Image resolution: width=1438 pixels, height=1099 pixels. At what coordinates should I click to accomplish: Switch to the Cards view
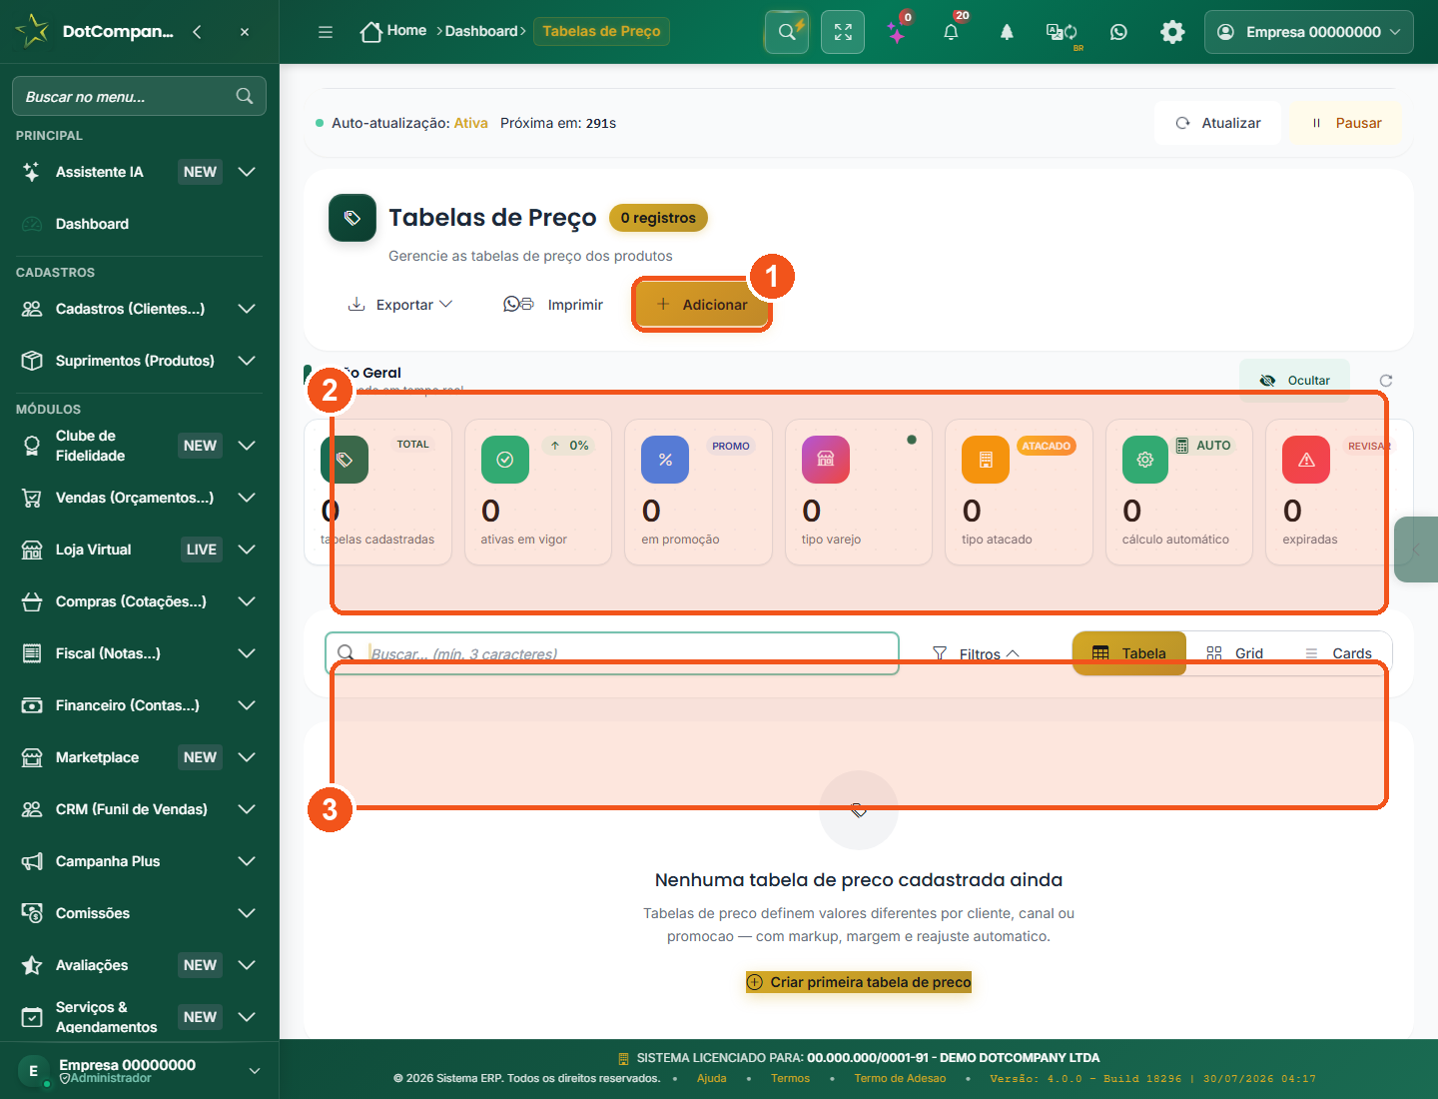pos(1338,653)
